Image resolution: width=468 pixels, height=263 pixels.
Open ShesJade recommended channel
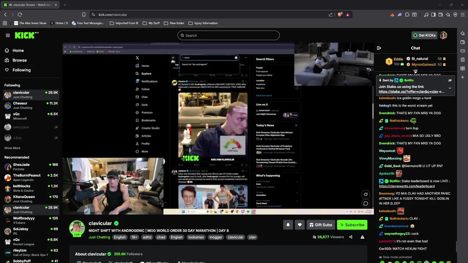(31, 167)
